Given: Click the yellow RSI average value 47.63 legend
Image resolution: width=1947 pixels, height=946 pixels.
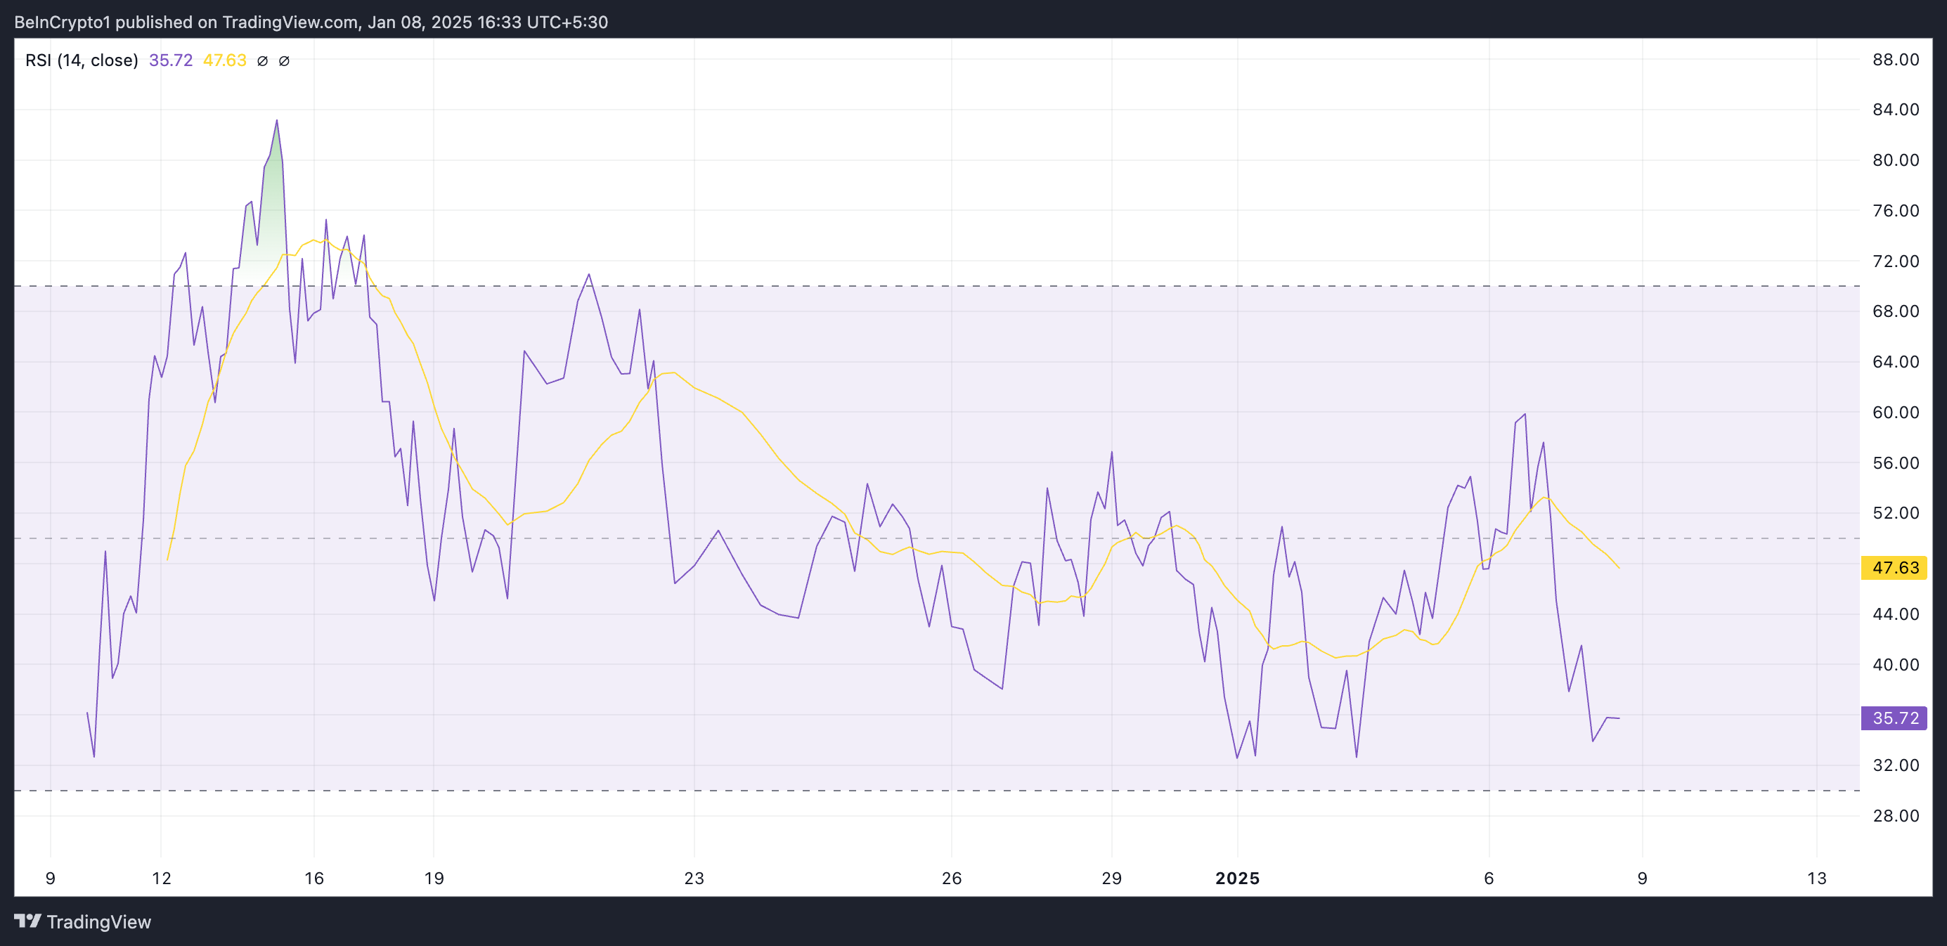Looking at the screenshot, I should (224, 60).
